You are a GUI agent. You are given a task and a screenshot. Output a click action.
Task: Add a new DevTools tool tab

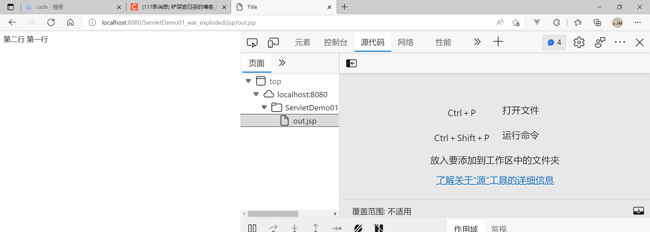(498, 42)
